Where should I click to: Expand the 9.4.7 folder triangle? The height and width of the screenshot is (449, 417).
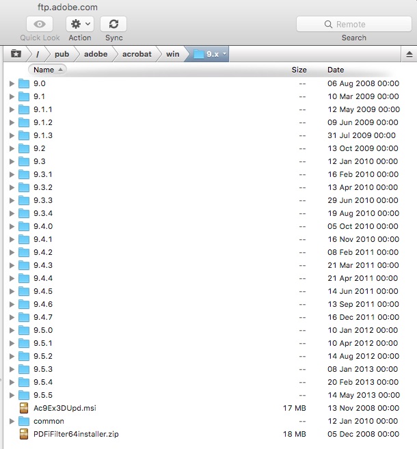click(x=12, y=317)
